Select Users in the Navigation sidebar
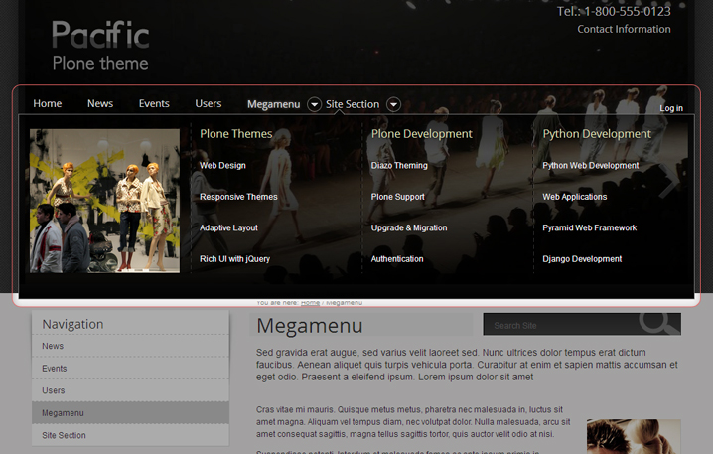Viewport: 713px width, 454px height. (130, 390)
